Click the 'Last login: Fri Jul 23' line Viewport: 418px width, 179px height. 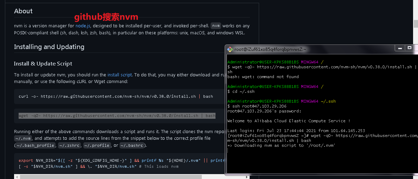296,131
